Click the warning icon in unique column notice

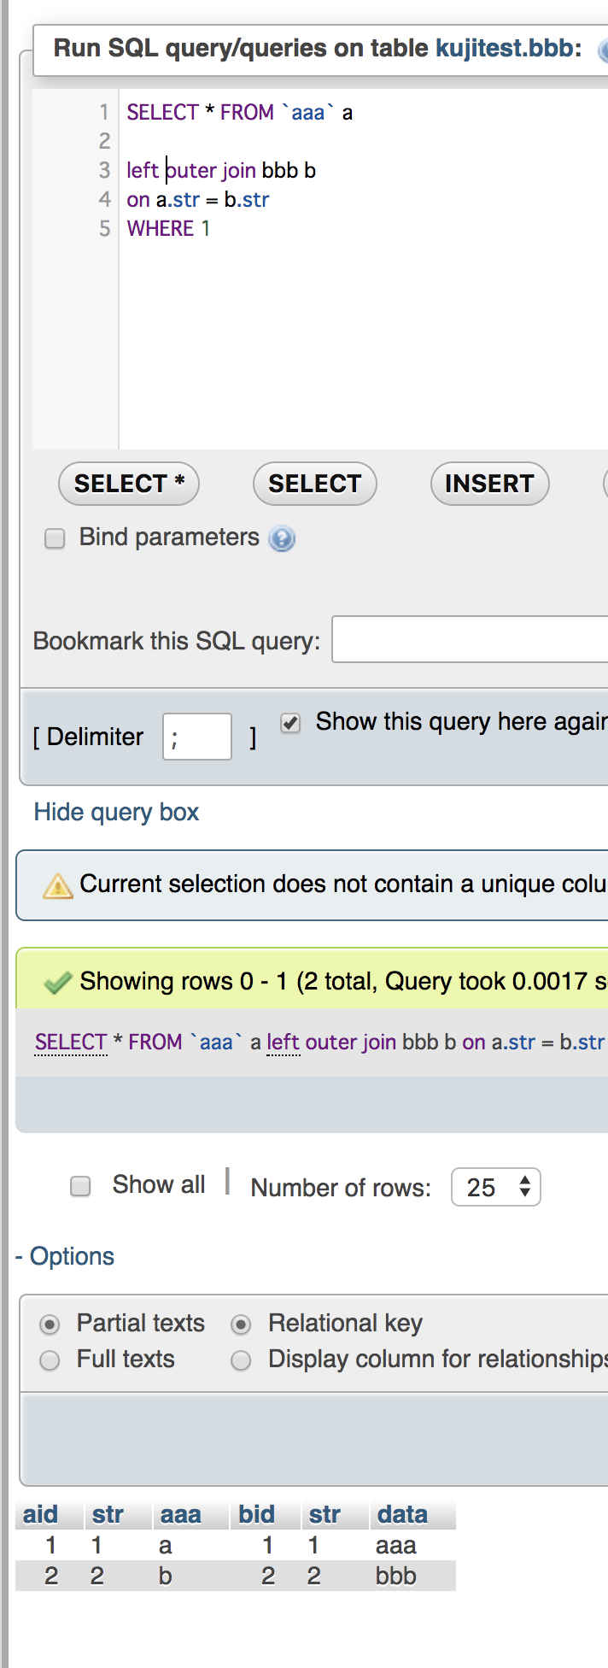(57, 886)
